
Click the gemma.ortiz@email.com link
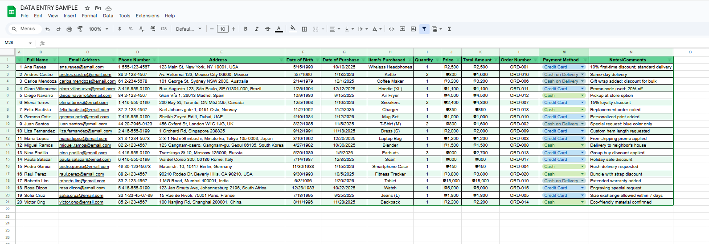click(x=83, y=117)
